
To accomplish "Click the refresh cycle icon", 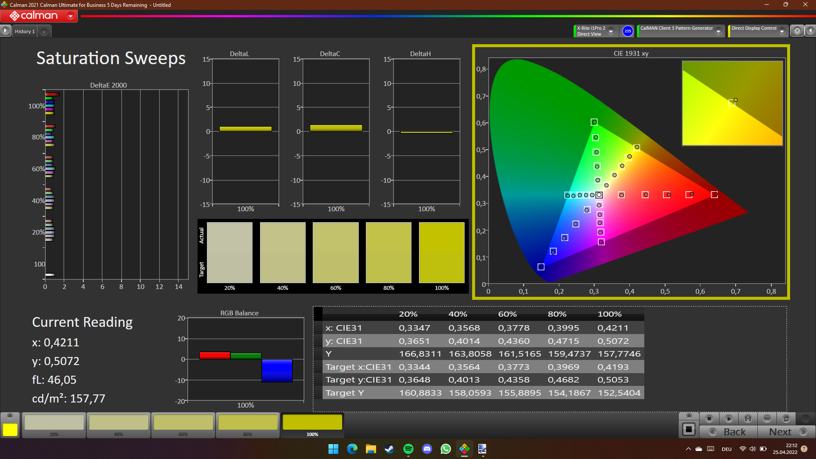I will coord(786,419).
